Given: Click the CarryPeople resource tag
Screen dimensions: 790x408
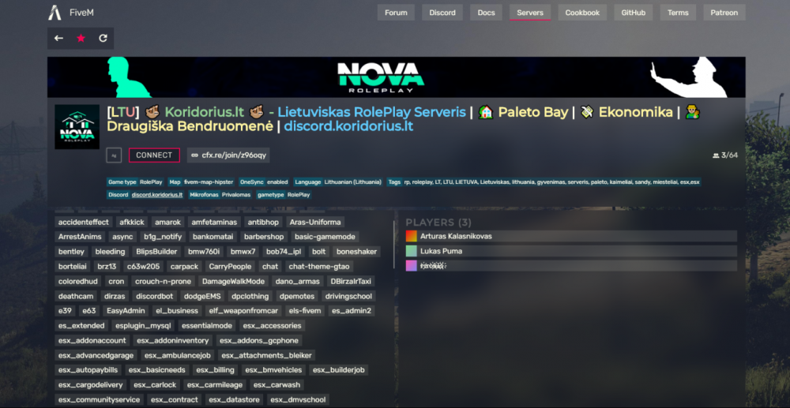Looking at the screenshot, I should [230, 266].
